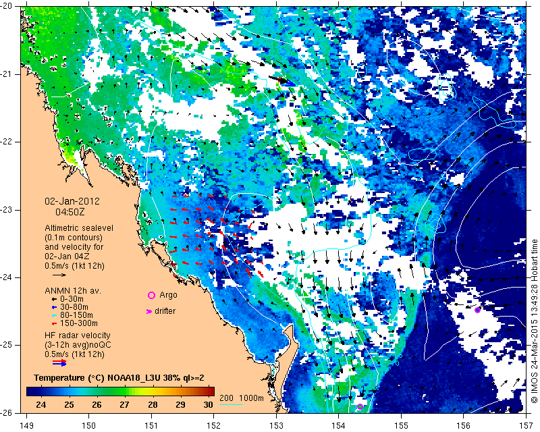Click the 'ANMN 12h av.' heading
This screenshot has width=540, height=432.
coord(73,291)
